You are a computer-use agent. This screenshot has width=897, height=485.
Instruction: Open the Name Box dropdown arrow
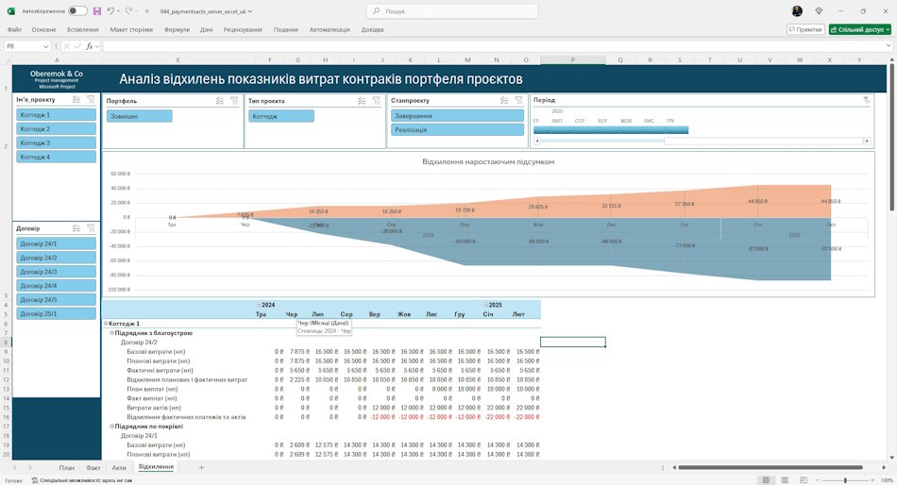(45, 46)
